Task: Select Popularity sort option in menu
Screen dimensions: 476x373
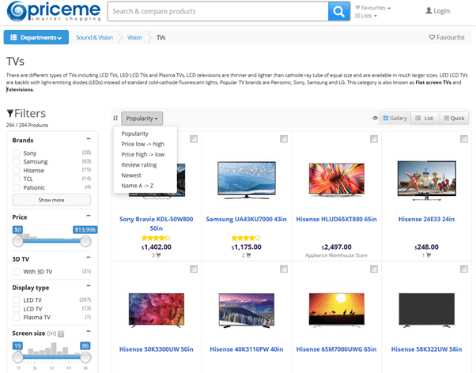Action: [134, 134]
